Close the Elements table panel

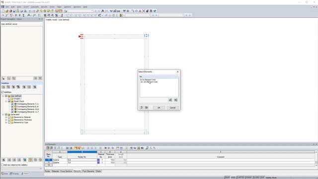(317, 144)
